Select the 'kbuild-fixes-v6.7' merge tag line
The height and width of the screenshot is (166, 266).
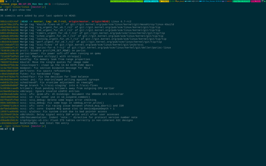(87, 25)
